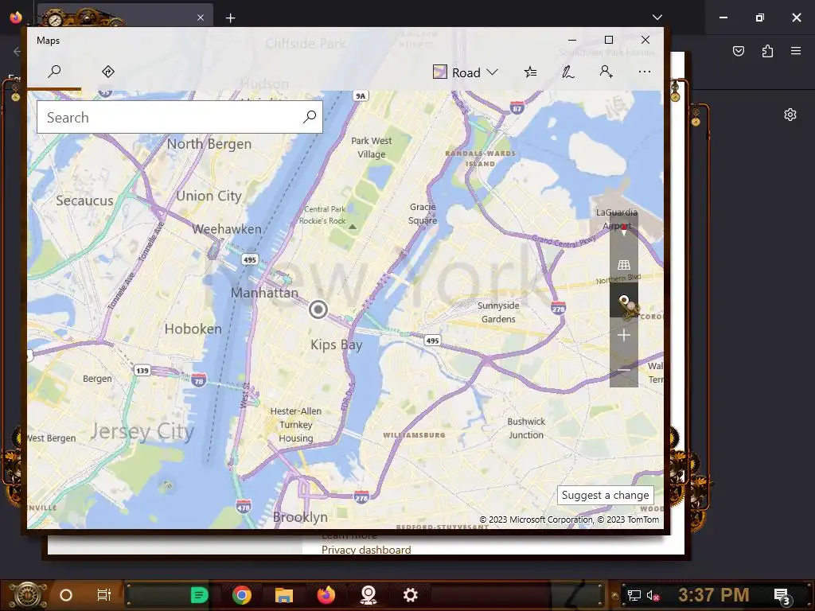This screenshot has width=815, height=611.
Task: Click the Maps app taskbar icon
Action: [369, 595]
